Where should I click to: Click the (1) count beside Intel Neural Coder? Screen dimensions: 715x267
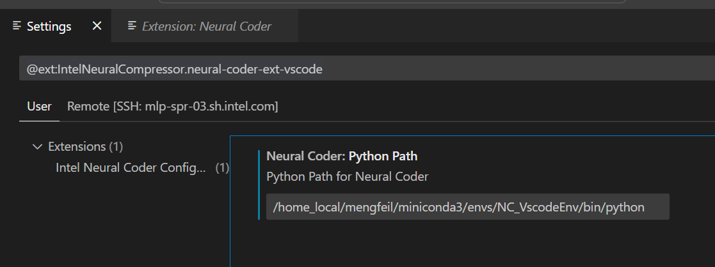221,168
